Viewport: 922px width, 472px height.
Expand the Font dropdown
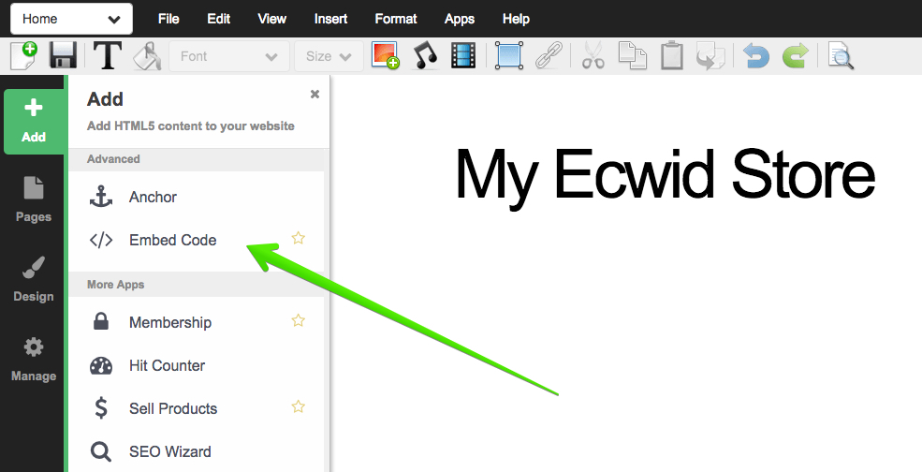pos(229,56)
